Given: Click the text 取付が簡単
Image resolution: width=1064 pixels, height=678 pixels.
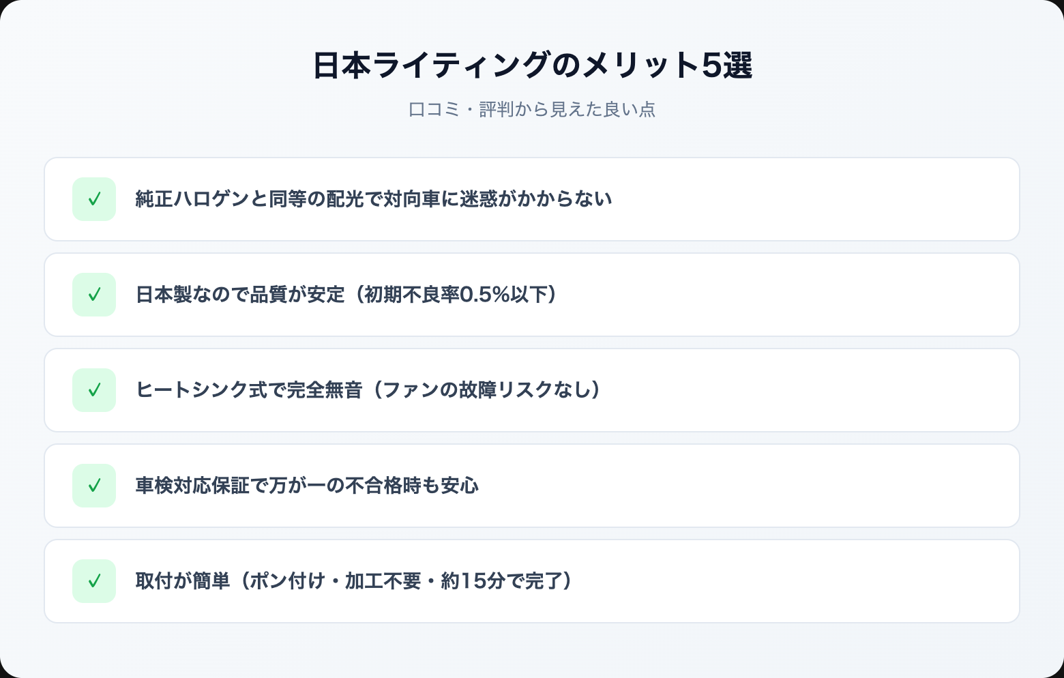Looking at the screenshot, I should [x=183, y=581].
